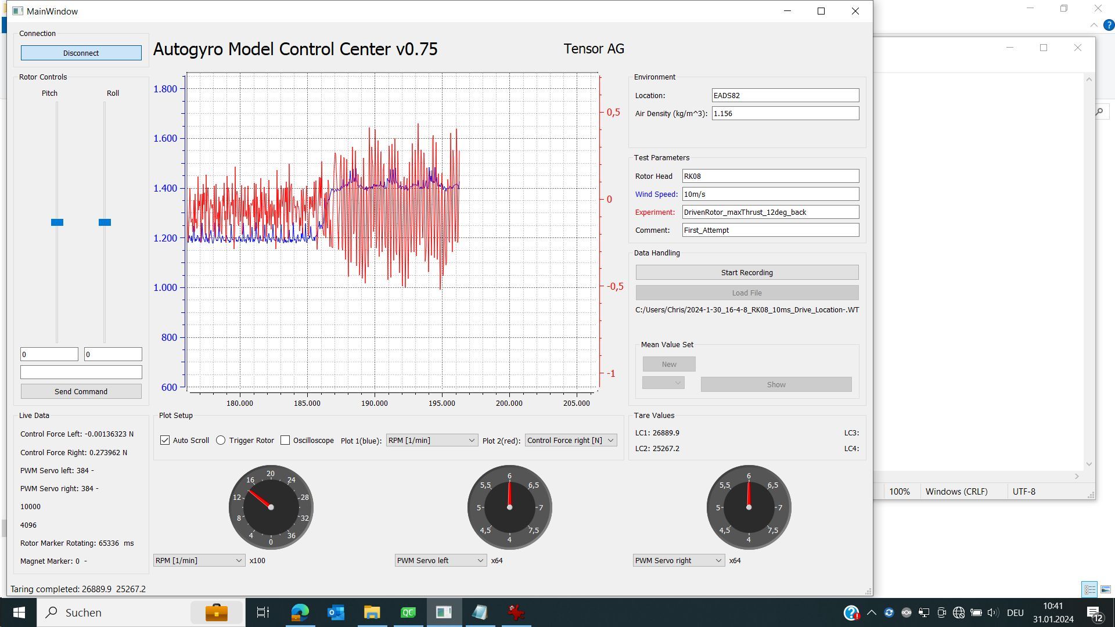Click the Experiment name field
1115x627 pixels.
point(771,212)
